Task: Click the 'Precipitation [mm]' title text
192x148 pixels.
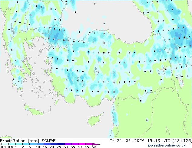Action: pos(19,141)
